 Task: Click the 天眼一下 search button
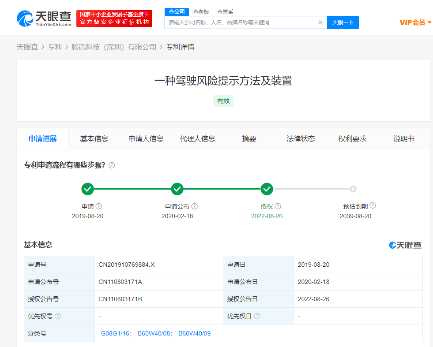coord(343,22)
